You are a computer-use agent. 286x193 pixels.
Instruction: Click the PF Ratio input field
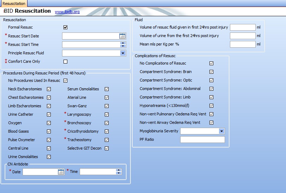[x=202, y=140]
